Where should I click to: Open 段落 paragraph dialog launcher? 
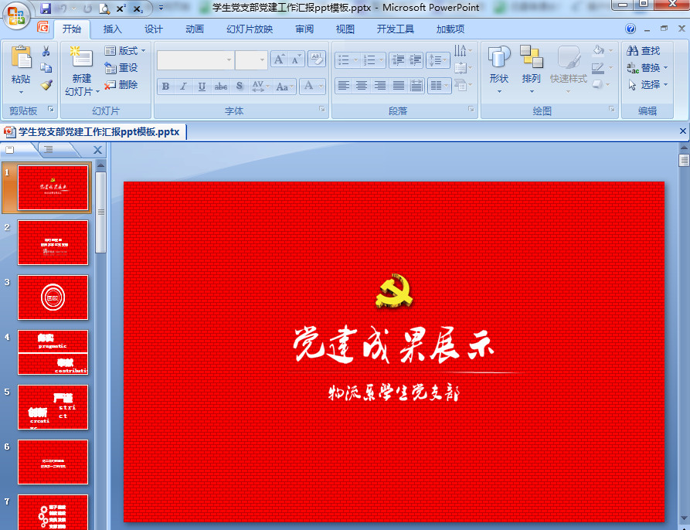[471, 109]
